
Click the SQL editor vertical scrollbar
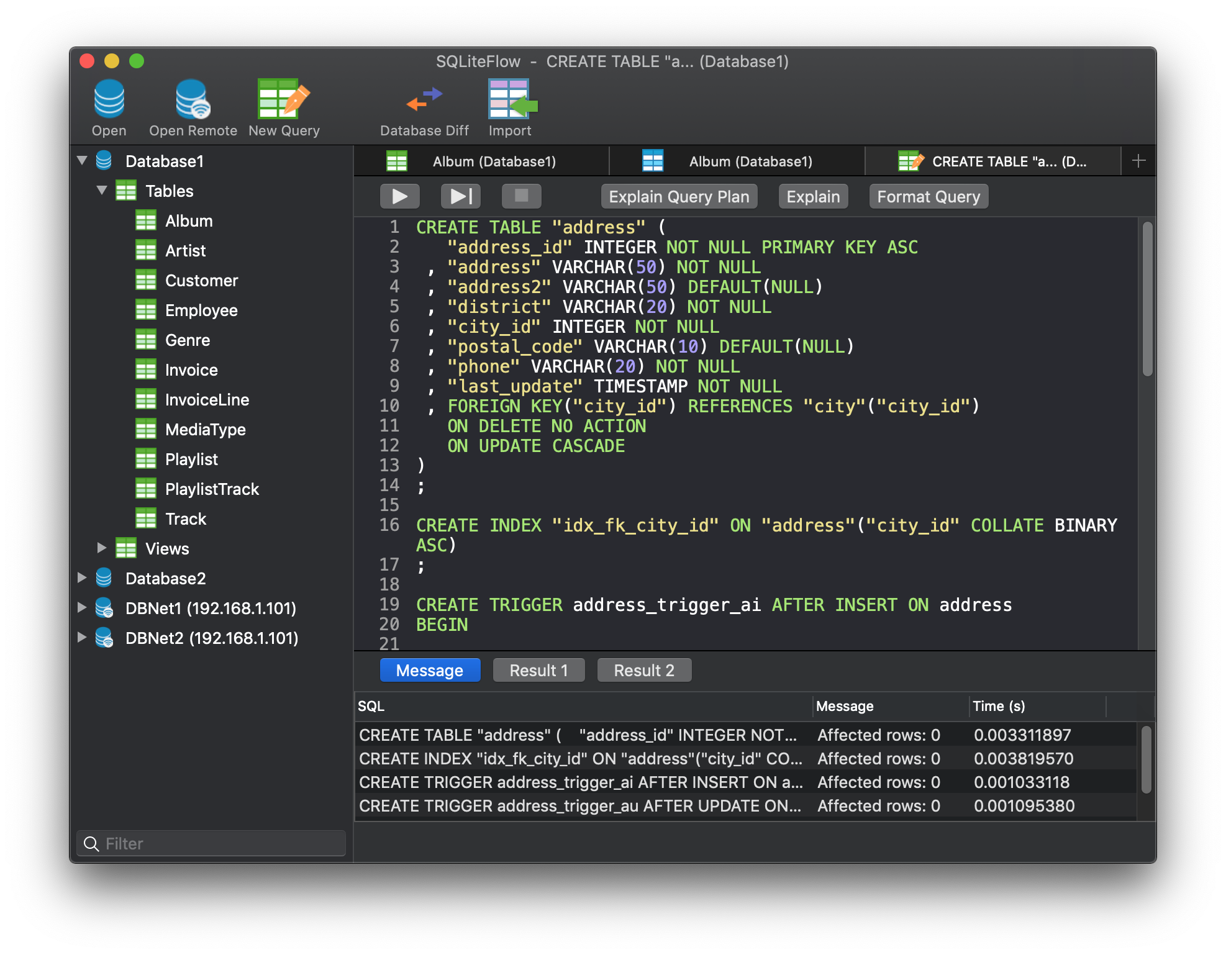pyautogui.click(x=1147, y=299)
